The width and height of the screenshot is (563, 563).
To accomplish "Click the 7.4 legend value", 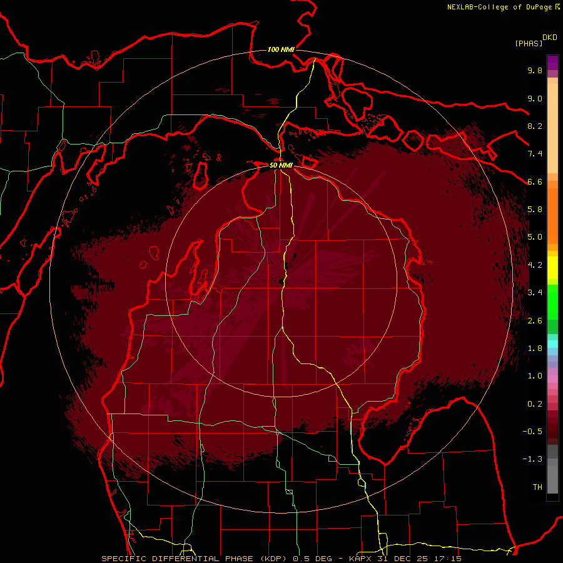I will click(535, 154).
